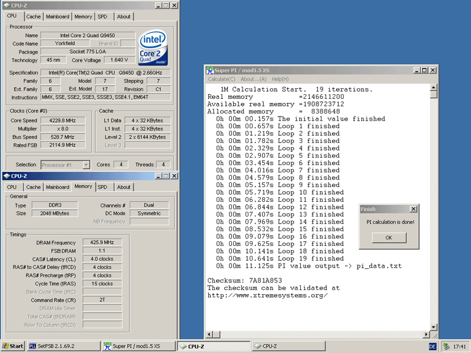Click Loop 19 finished line
Image resolution: width=471 pixels, height=353 pixels.
coord(280,258)
